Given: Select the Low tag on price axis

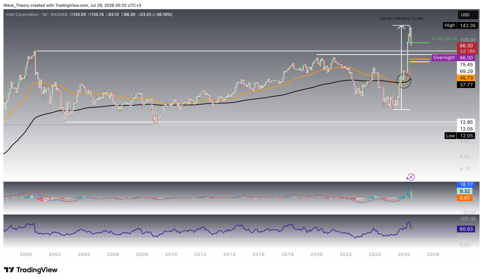Looking at the screenshot, I should (x=450, y=136).
